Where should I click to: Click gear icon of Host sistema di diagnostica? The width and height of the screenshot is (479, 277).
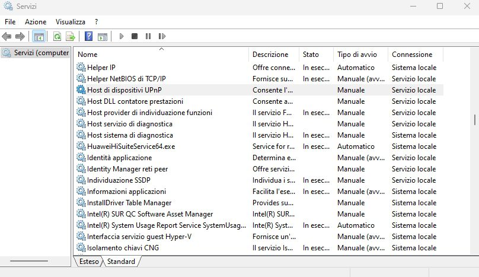81,135
